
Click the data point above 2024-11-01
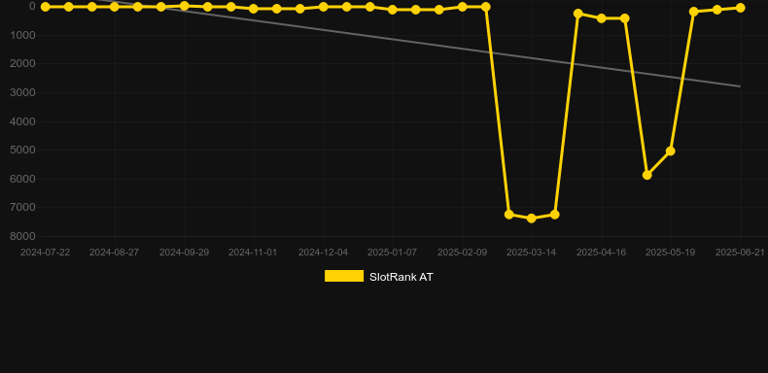pyautogui.click(x=254, y=9)
